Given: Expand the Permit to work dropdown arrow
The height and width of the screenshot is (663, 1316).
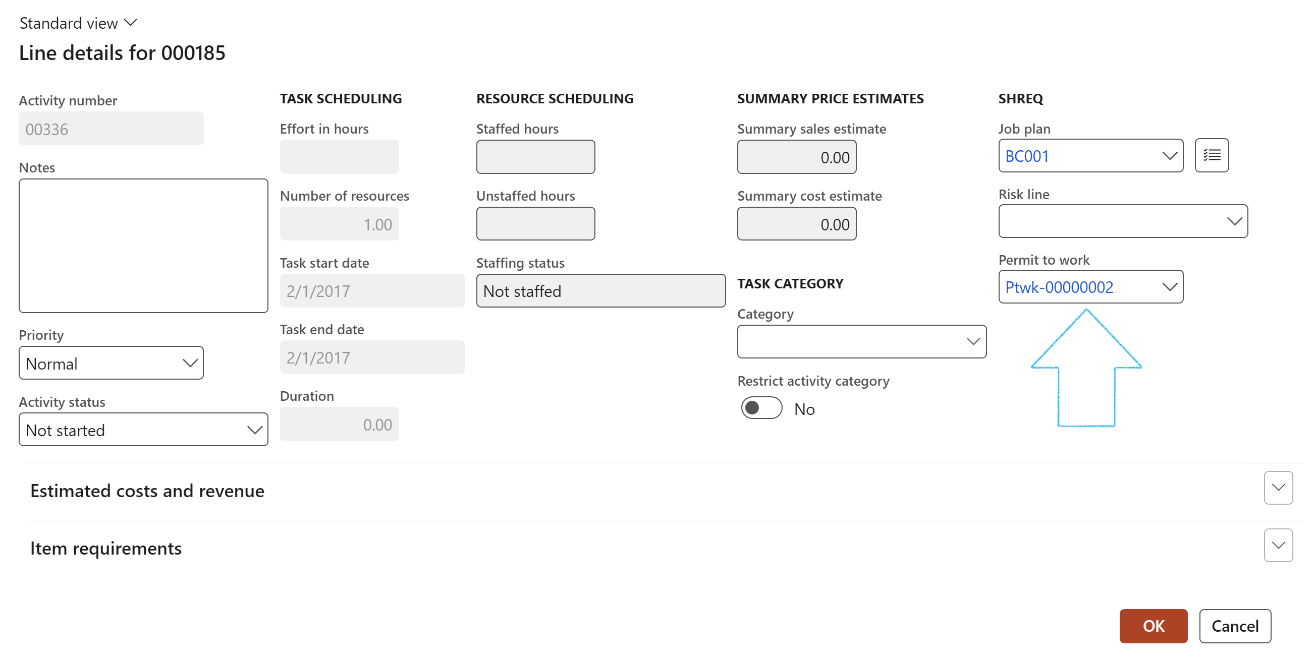Looking at the screenshot, I should click(x=1169, y=287).
